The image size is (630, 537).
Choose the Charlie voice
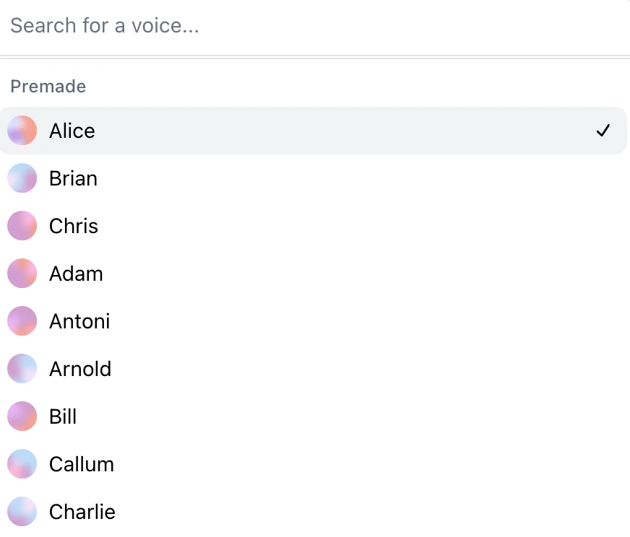(x=314, y=512)
